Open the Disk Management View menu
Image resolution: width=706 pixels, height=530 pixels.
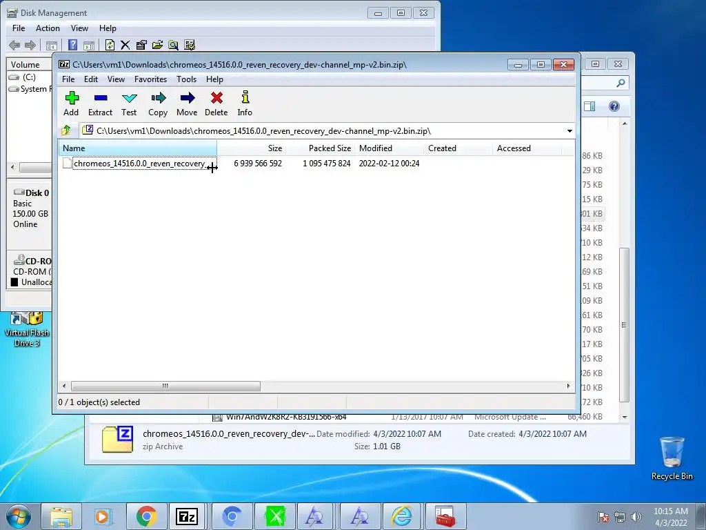coord(79,28)
